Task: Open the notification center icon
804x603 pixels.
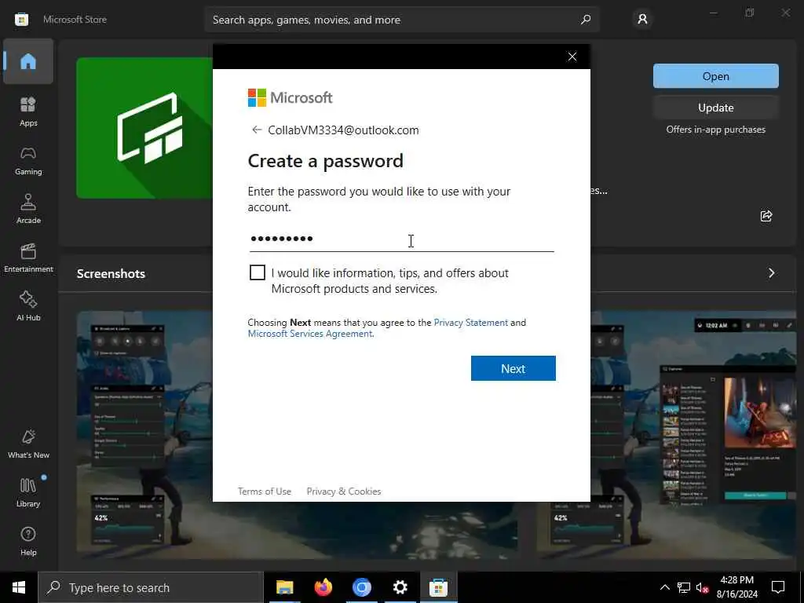Action: [x=778, y=587]
